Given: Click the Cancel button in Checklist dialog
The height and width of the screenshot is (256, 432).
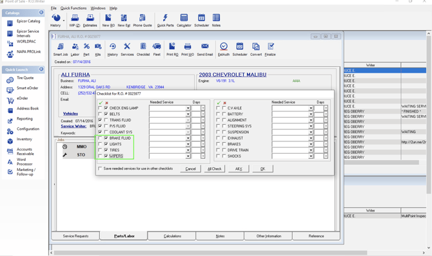Looking at the screenshot, I should (x=190, y=169).
